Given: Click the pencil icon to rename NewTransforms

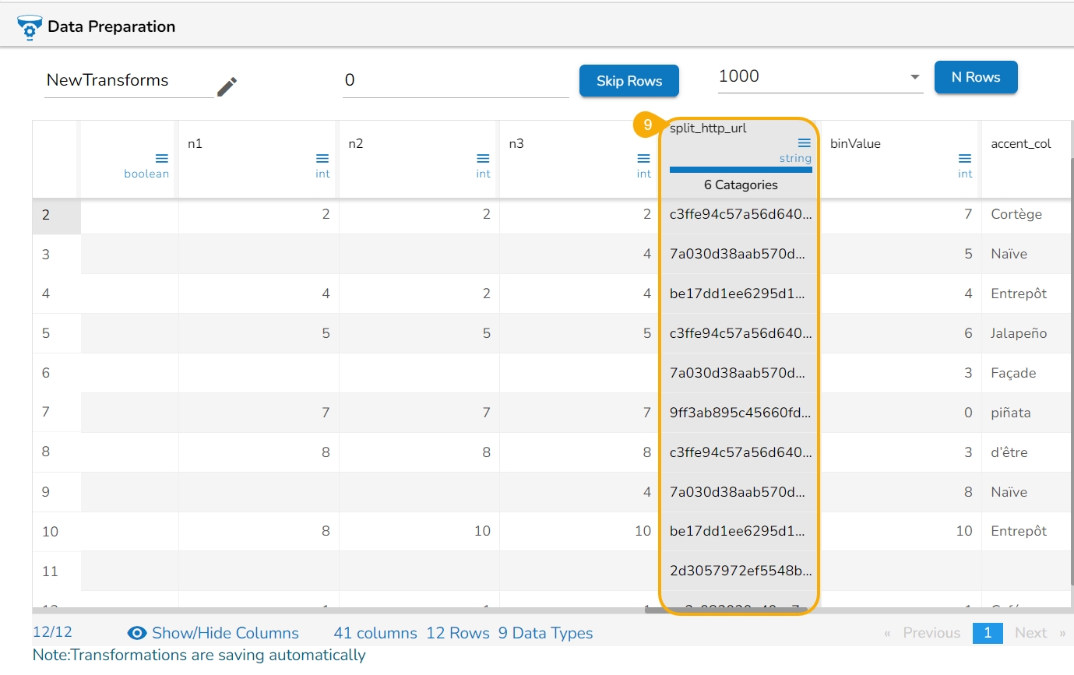Looking at the screenshot, I should coord(227,86).
